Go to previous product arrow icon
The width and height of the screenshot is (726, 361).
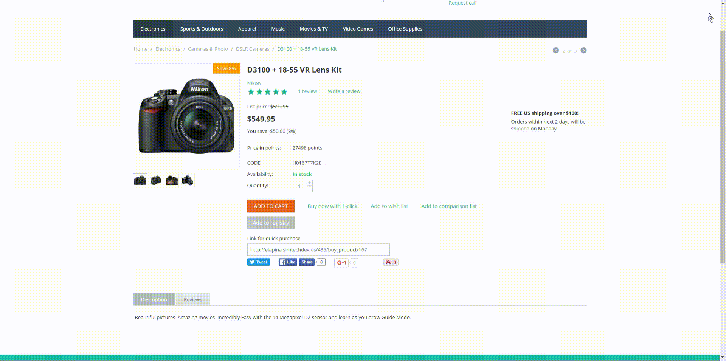[x=555, y=50]
